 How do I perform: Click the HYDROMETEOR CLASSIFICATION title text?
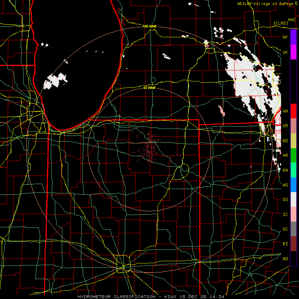(117, 297)
